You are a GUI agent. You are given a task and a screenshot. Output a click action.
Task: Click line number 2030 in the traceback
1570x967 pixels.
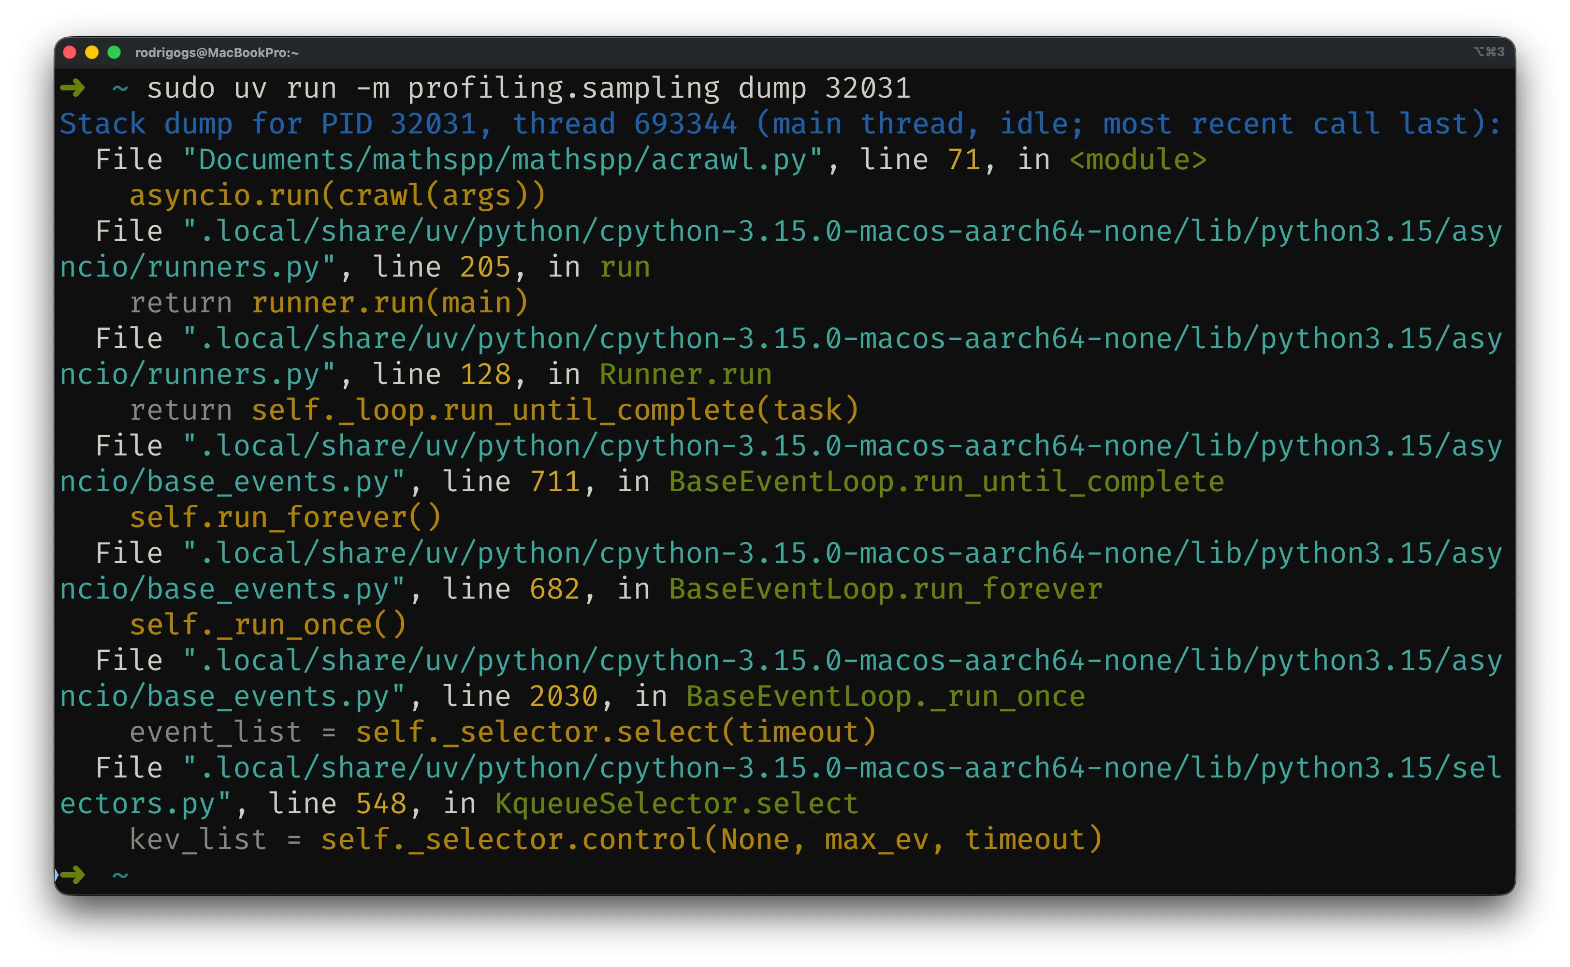click(x=564, y=697)
